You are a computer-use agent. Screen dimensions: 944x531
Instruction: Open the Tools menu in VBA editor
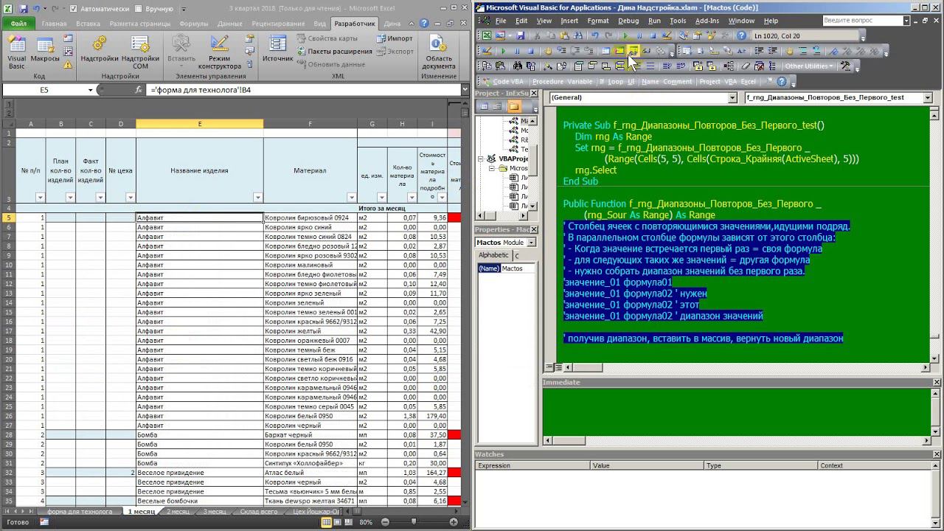[x=678, y=21]
